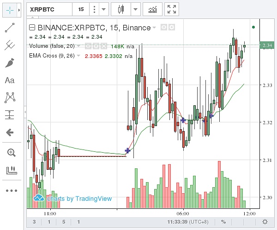Open the Volume (false, 20) dropdown arrow
The width and height of the screenshot is (277, 230).
click(x=78, y=46)
